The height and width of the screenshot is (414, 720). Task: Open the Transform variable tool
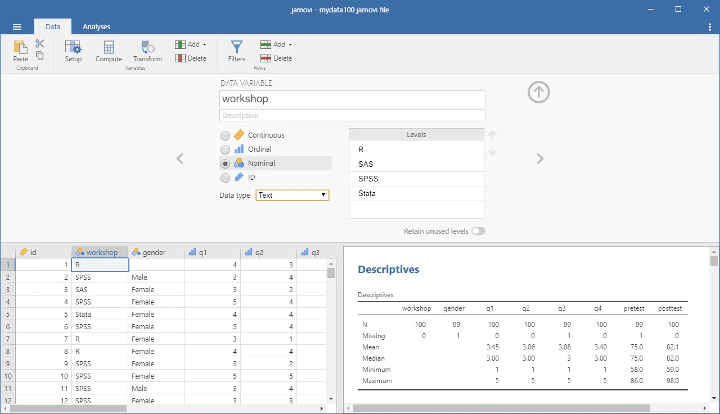146,52
